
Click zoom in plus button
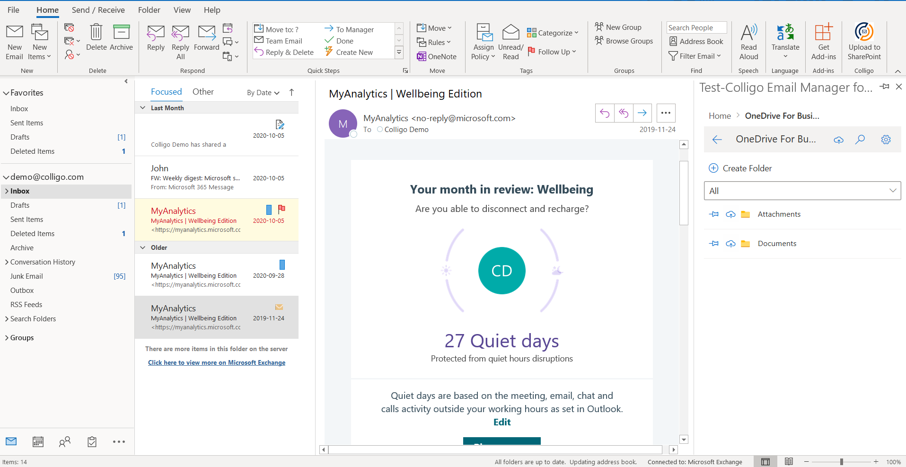point(876,462)
